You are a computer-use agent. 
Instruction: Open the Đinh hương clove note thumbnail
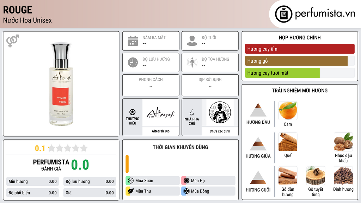[343, 176]
